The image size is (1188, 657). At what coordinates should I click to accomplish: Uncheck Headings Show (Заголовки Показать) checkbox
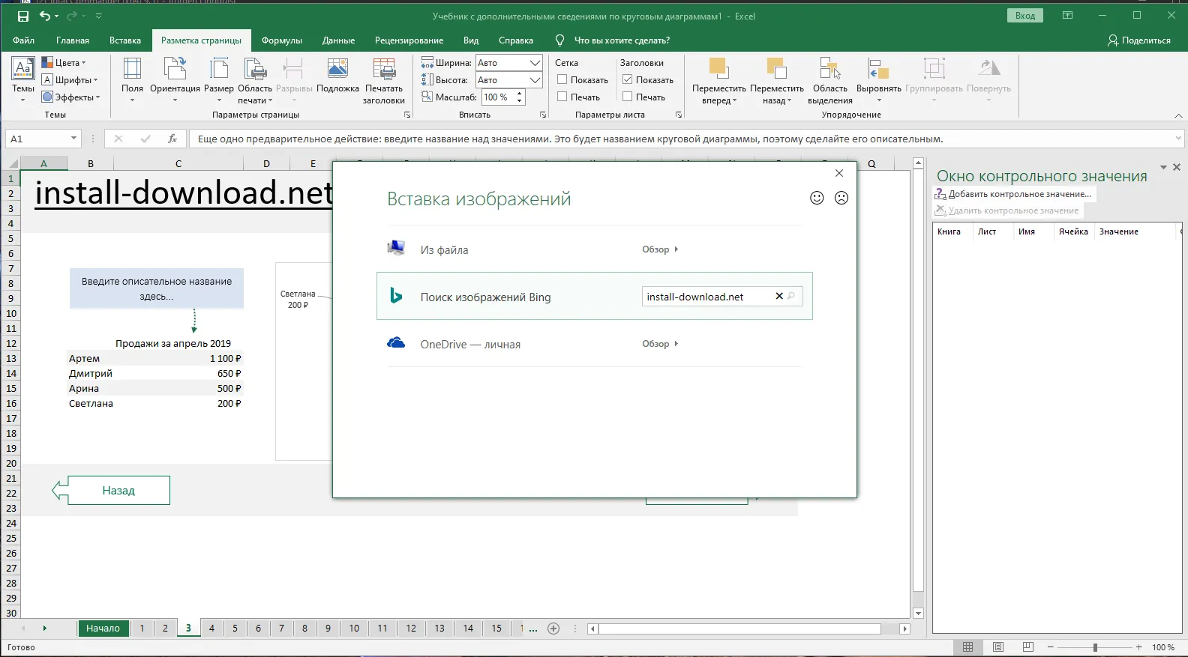[x=628, y=79]
